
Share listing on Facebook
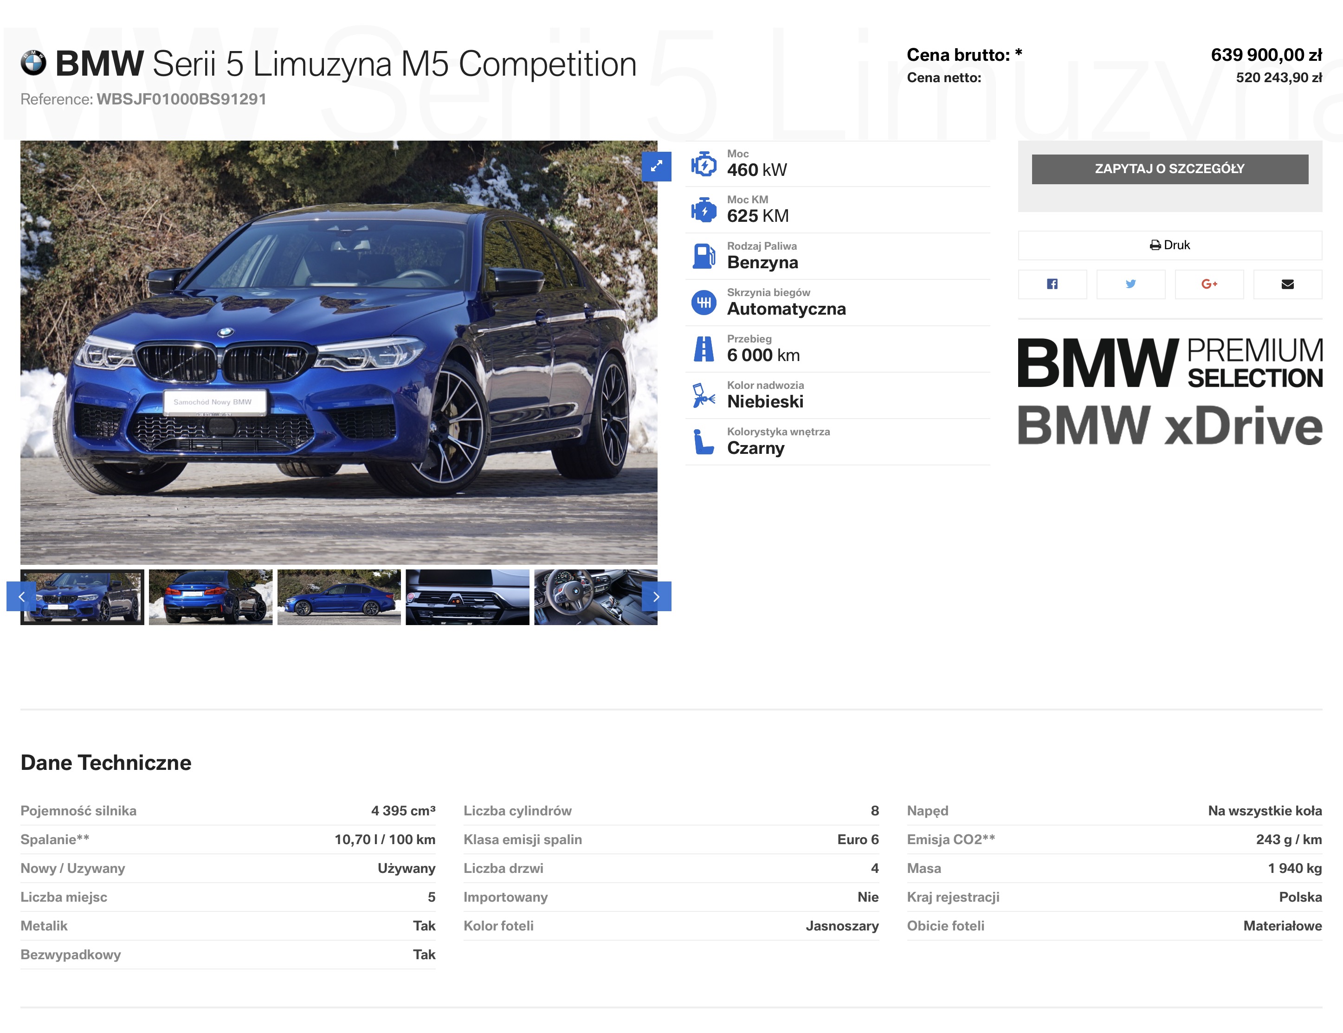point(1052,284)
